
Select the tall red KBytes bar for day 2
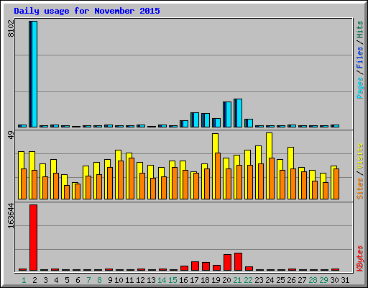coord(33,238)
